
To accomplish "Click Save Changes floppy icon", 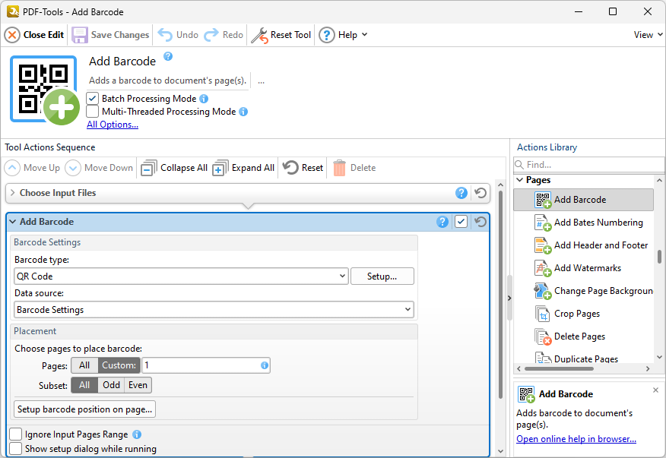I will 79,35.
